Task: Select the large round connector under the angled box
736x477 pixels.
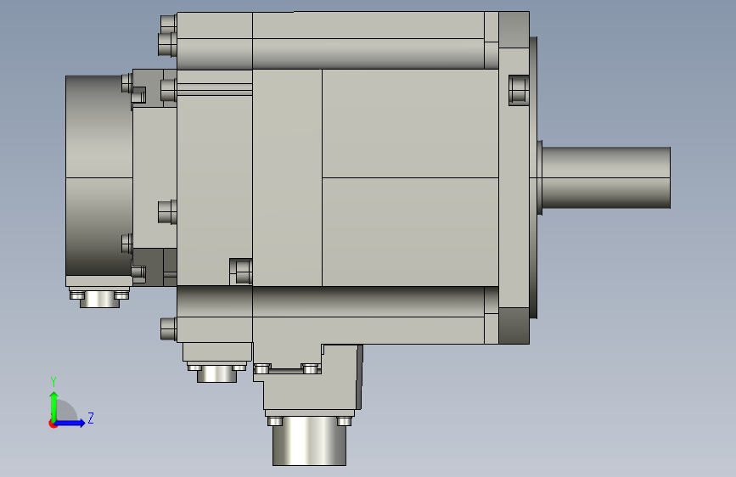Action: pos(309,441)
